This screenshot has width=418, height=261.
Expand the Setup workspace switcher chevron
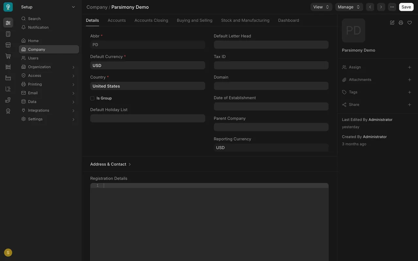tap(73, 7)
